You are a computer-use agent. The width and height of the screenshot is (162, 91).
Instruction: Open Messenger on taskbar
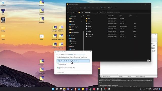click(x=87, y=89)
